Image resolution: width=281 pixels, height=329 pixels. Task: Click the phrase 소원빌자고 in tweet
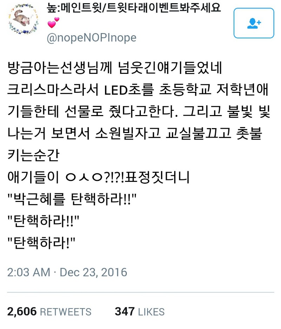point(128,133)
